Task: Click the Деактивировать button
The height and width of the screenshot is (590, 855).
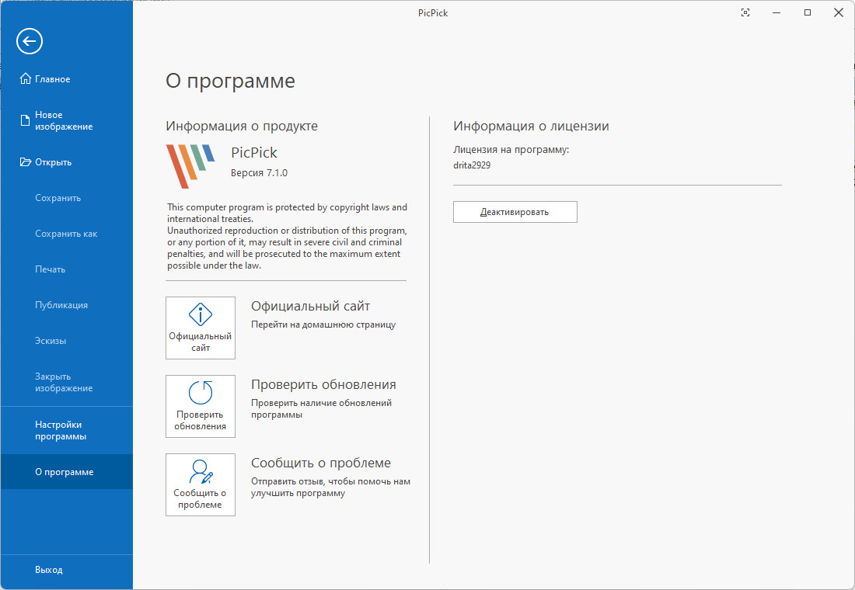Action: pos(515,212)
